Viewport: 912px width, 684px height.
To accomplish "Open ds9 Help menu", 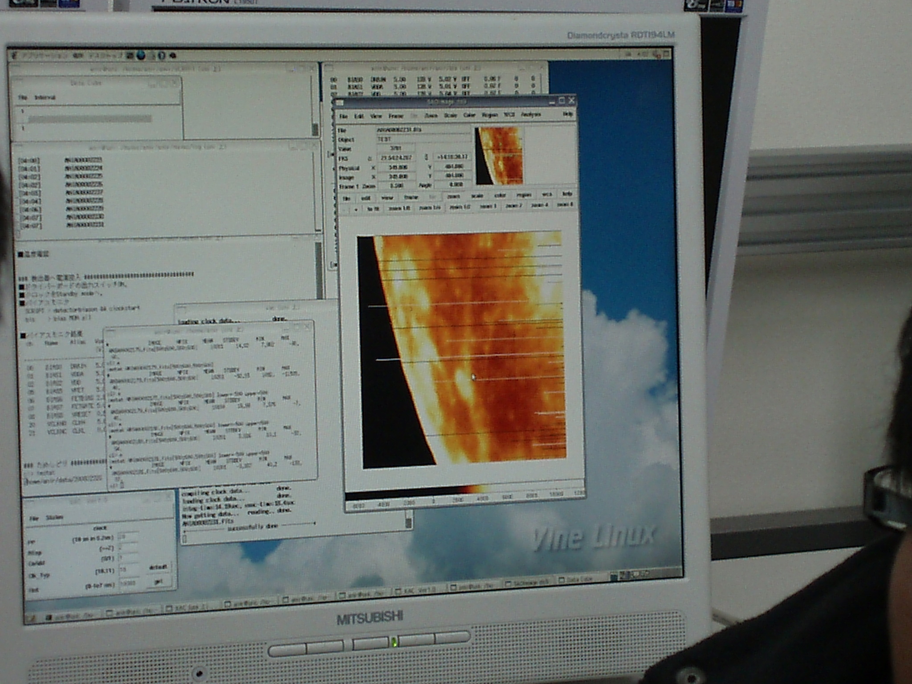I will pyautogui.click(x=567, y=114).
